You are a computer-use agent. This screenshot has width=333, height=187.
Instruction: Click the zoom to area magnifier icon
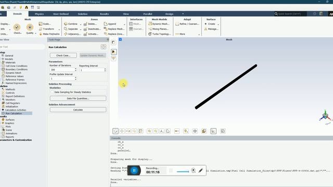(134, 131)
